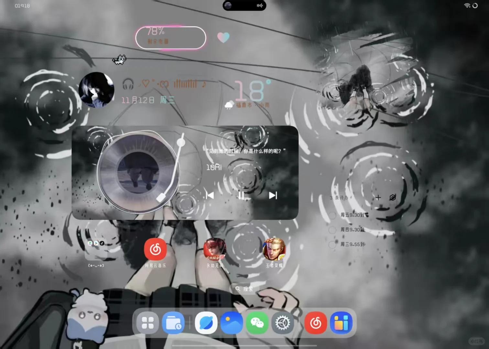Tap the rain cloud weather icon
This screenshot has width=489, height=349.
[229, 105]
